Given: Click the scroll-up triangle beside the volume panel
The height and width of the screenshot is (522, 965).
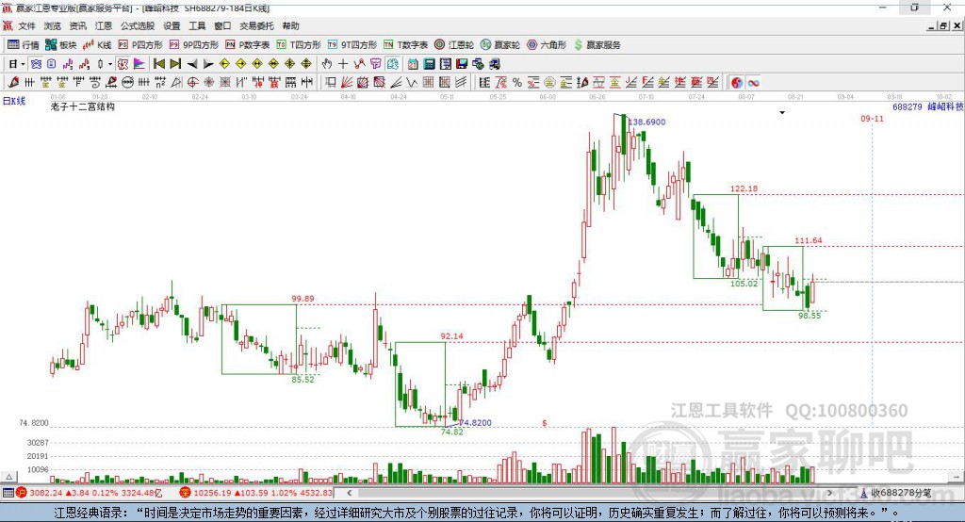Looking at the screenshot, I should coord(9,477).
